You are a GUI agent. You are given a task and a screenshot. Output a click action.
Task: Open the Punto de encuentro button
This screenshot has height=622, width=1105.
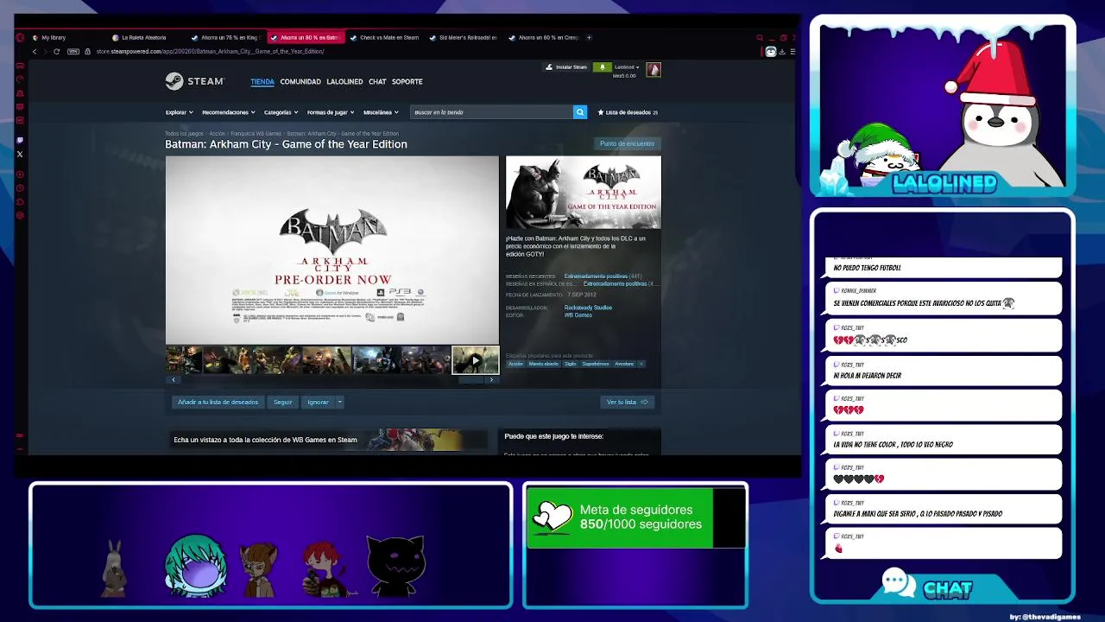click(x=627, y=143)
